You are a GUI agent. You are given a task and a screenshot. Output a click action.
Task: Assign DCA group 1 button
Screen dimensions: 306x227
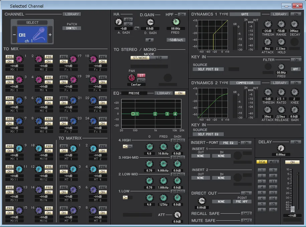[262, 170]
